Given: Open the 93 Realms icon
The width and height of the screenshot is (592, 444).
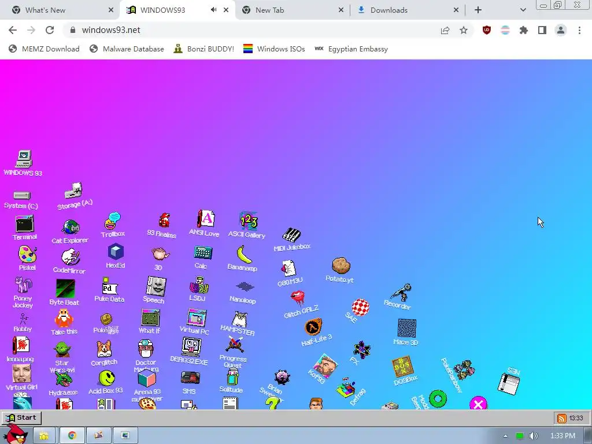Looking at the screenshot, I should coord(164,220).
